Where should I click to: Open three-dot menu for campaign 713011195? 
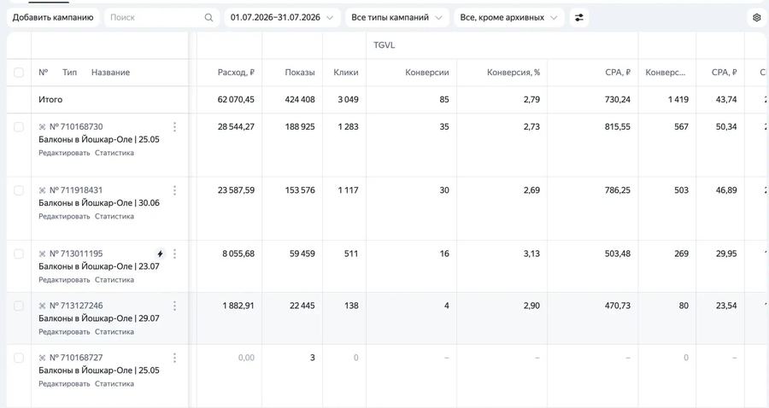click(x=174, y=254)
